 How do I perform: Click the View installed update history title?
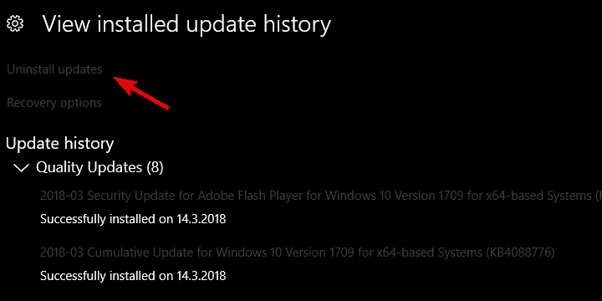(186, 23)
